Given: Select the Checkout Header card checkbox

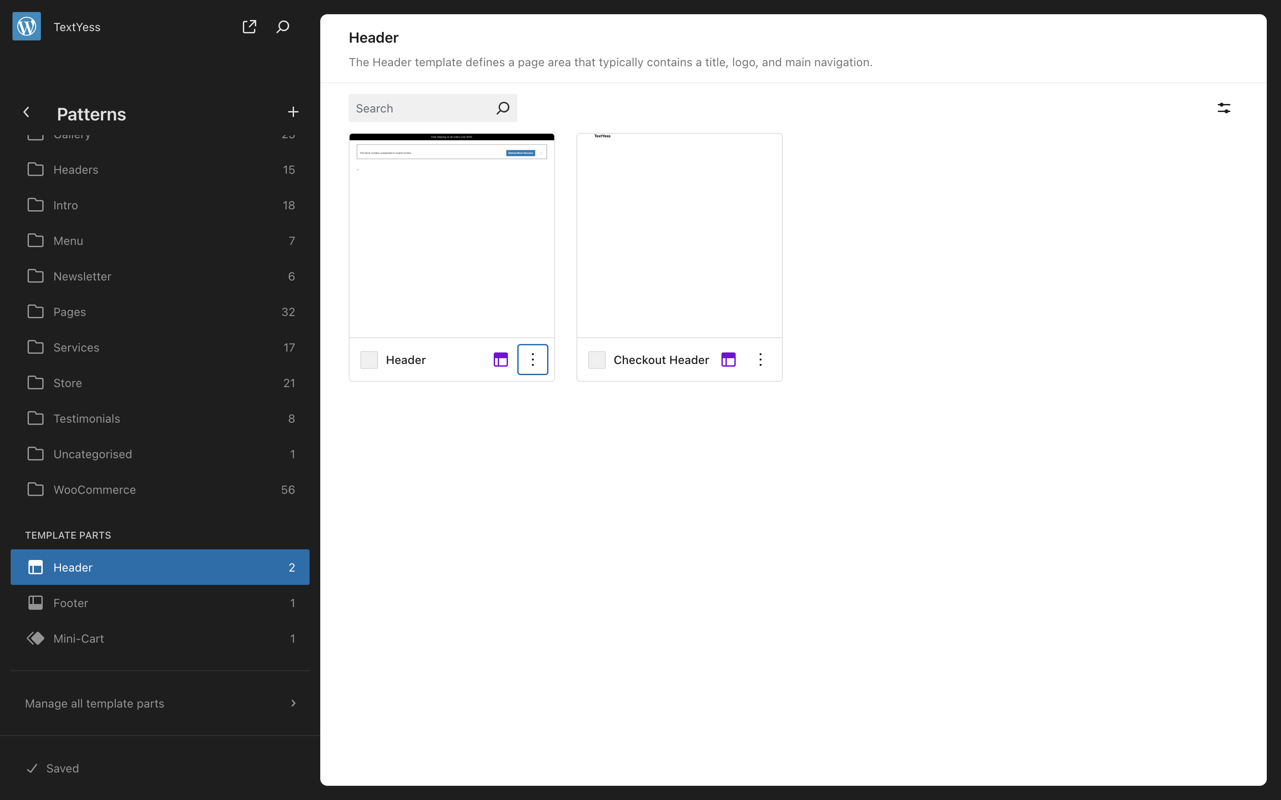Looking at the screenshot, I should (x=596, y=360).
